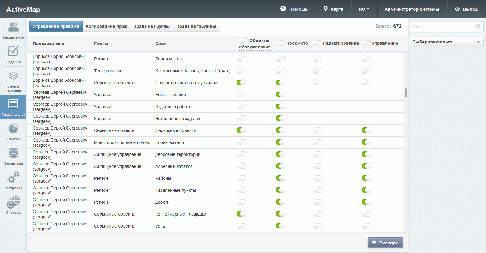Open Слои и таблицы layers icon
This screenshot has height=253, width=486.
pos(13,76)
